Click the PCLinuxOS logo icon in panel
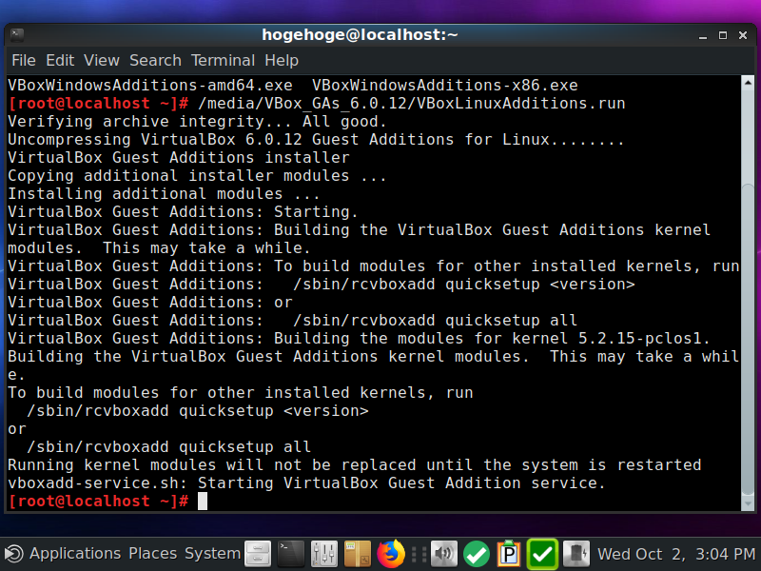This screenshot has height=571, width=761. [x=13, y=554]
